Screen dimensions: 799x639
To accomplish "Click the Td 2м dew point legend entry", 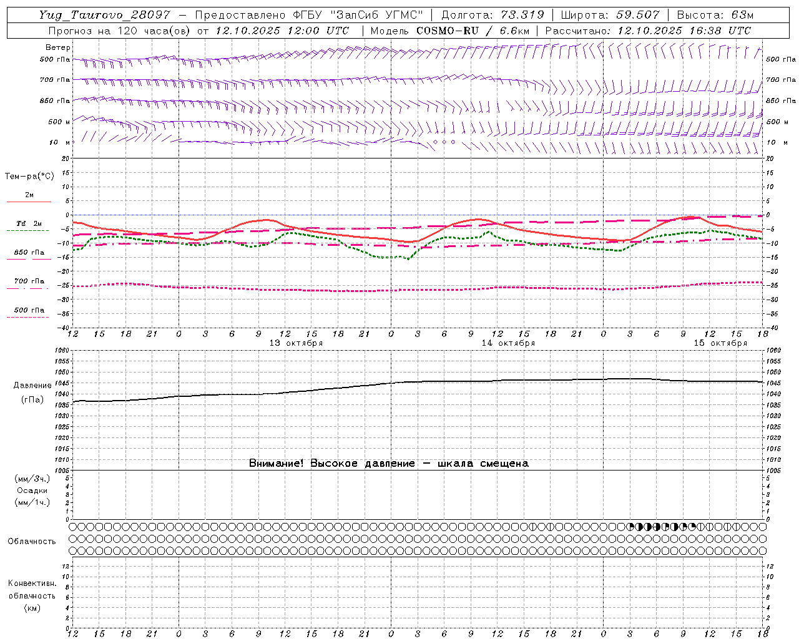I will coord(29,223).
